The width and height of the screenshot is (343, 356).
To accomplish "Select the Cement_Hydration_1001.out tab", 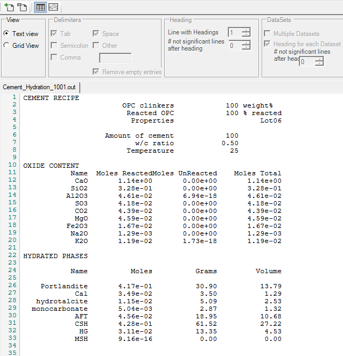I will (41, 87).
